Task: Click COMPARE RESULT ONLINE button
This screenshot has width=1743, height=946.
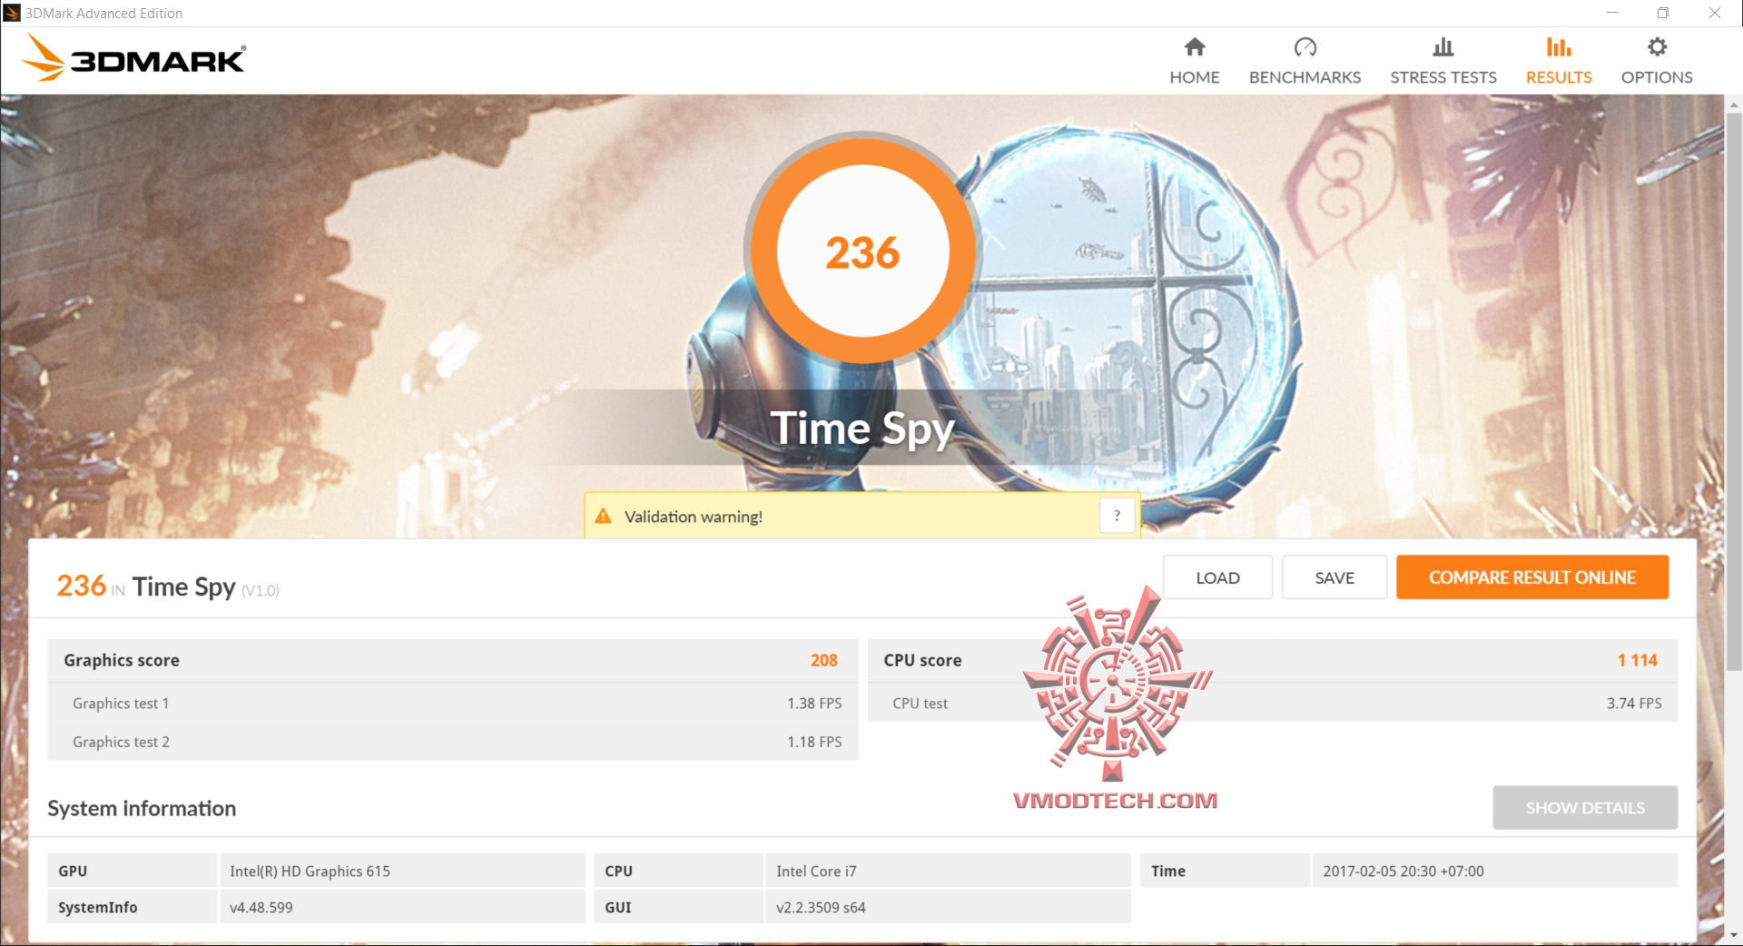Action: click(x=1532, y=577)
